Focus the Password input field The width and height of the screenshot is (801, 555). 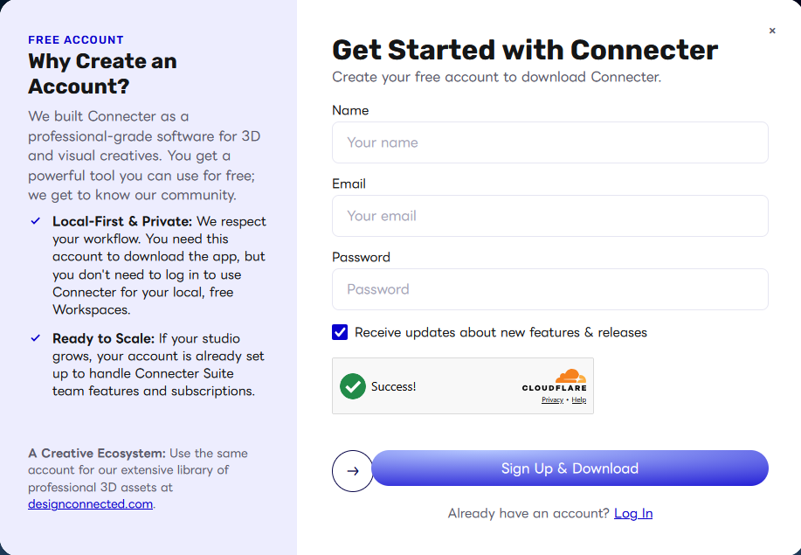[550, 289]
